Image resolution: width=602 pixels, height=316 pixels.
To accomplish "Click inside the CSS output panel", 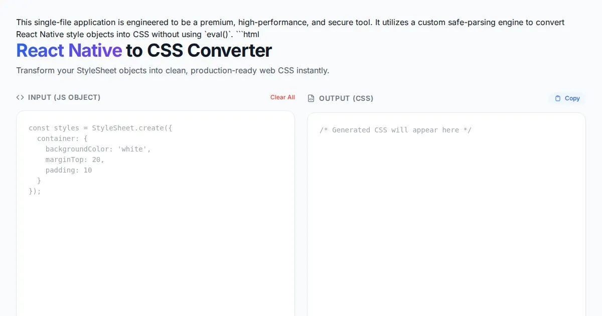I will (x=446, y=226).
